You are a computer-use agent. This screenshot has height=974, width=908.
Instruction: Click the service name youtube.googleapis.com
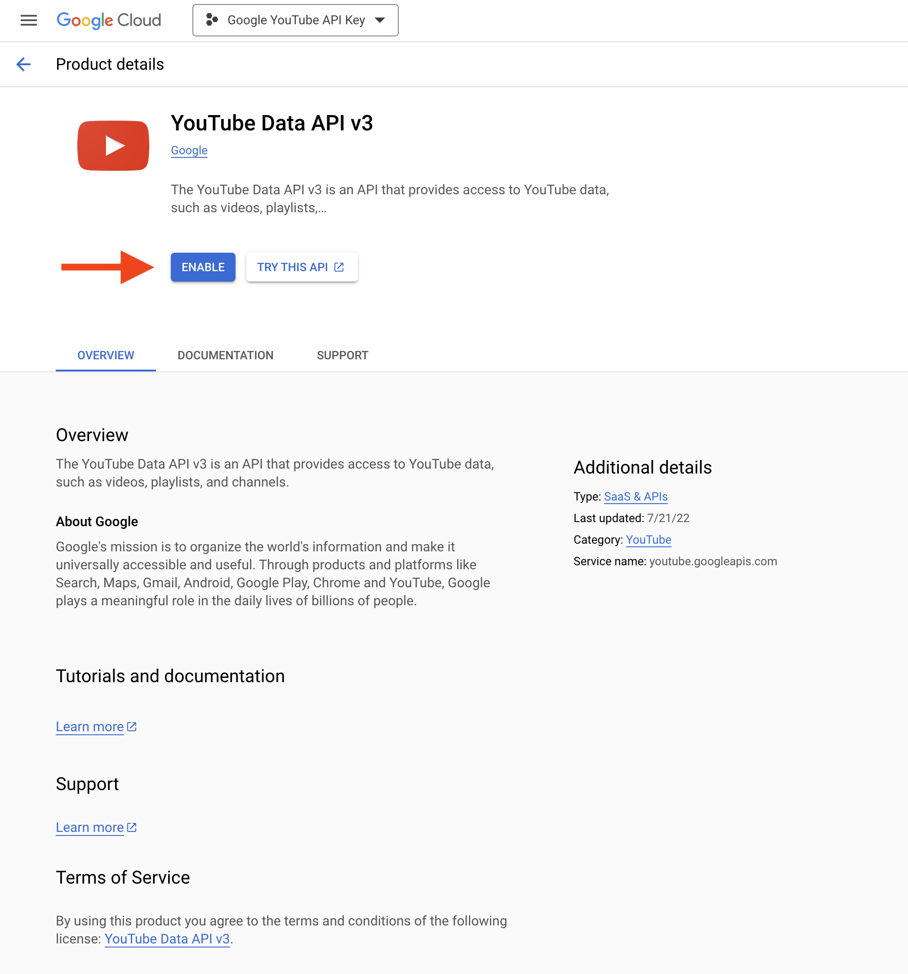click(x=713, y=562)
